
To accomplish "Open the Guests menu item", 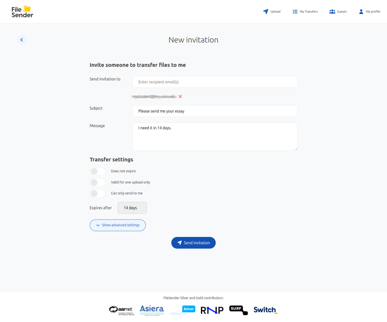I will point(342,12).
